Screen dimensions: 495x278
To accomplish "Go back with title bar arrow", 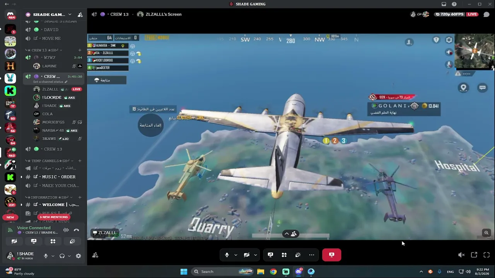I will 6,4.
